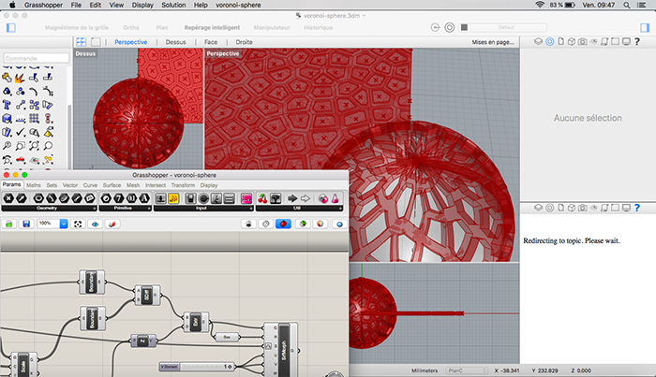The image size is (656, 377).
Task: Toggle the eye named-views icon in Grasshopper
Action: pos(95,225)
